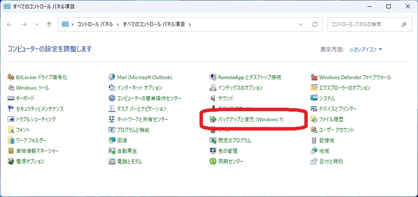The width and height of the screenshot is (418, 197).
Task: Click the 地域 region link
Action: [324, 151]
